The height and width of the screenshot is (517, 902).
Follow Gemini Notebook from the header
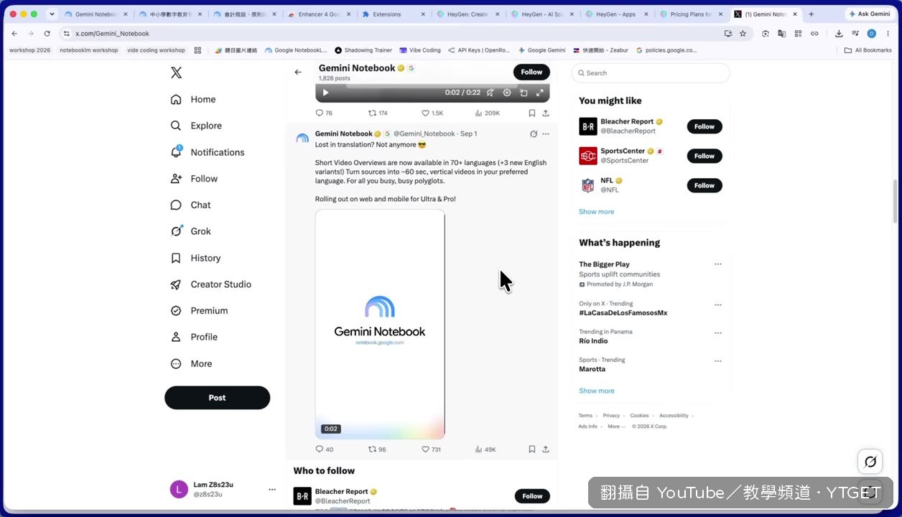(x=531, y=72)
